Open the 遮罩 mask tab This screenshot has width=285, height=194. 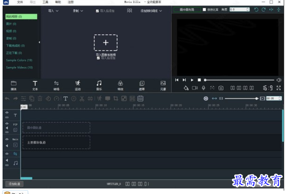(142, 86)
